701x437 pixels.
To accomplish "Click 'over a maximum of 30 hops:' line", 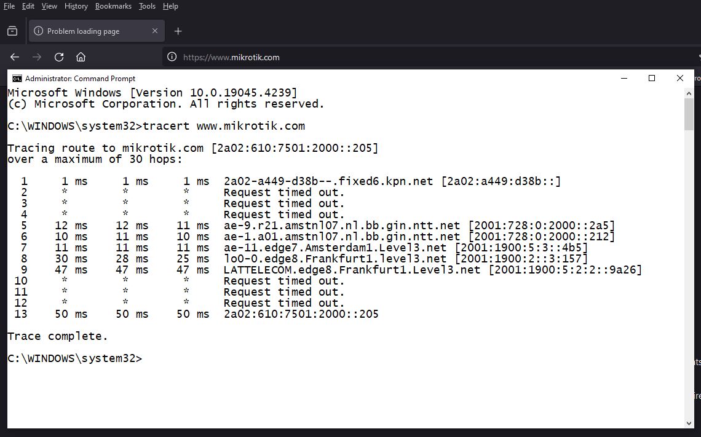I will click(95, 159).
